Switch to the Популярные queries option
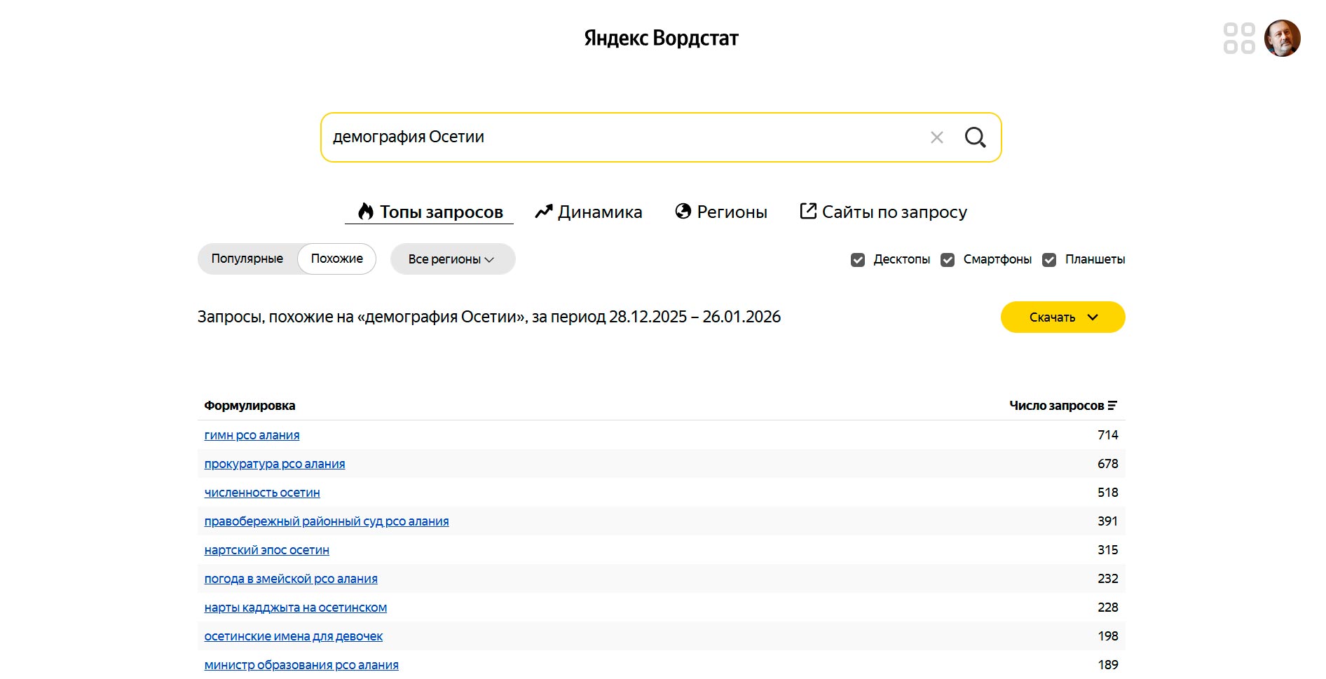 247,259
